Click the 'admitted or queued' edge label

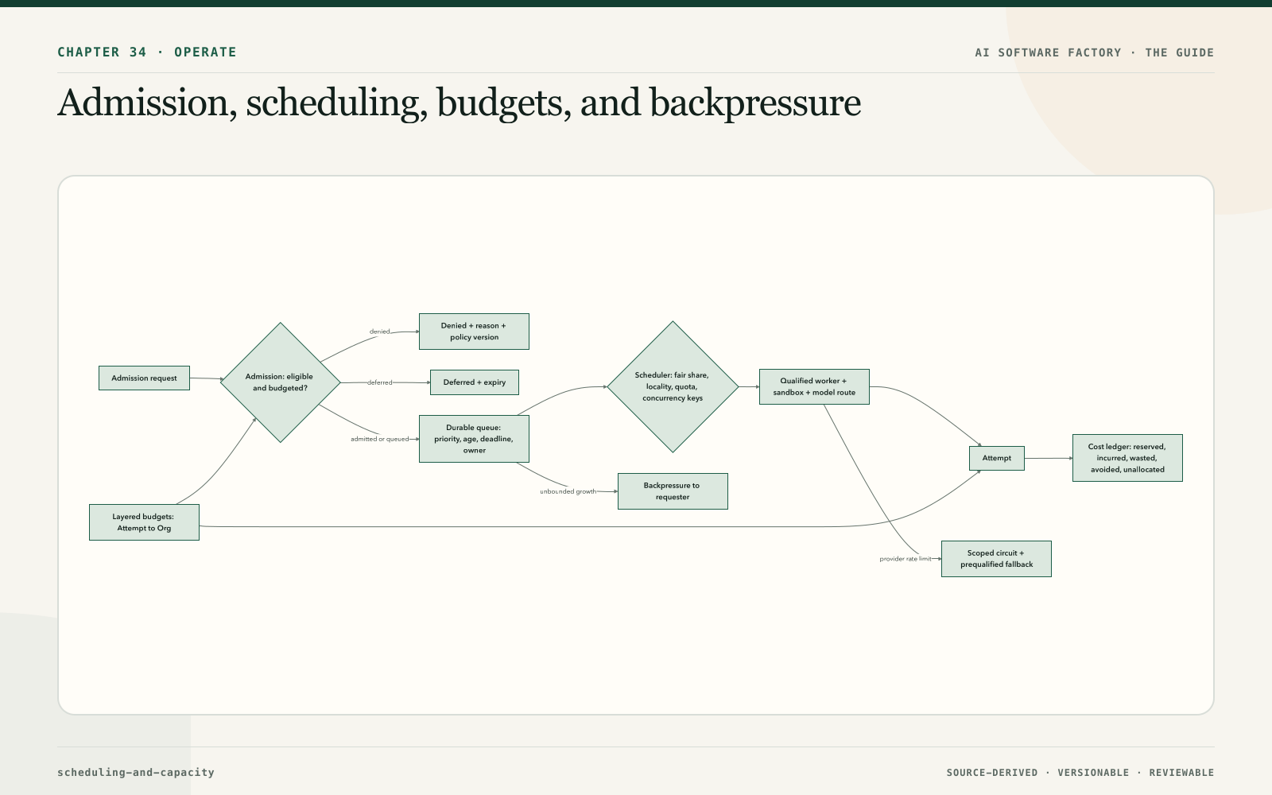coord(380,439)
